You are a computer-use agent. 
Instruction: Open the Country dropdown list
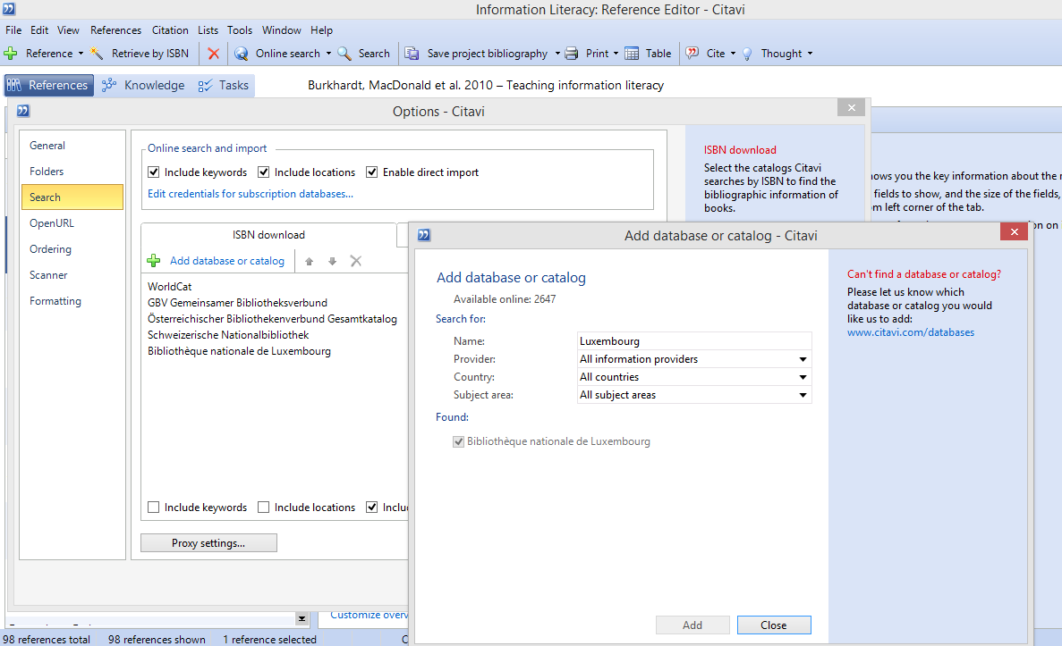[x=803, y=377]
